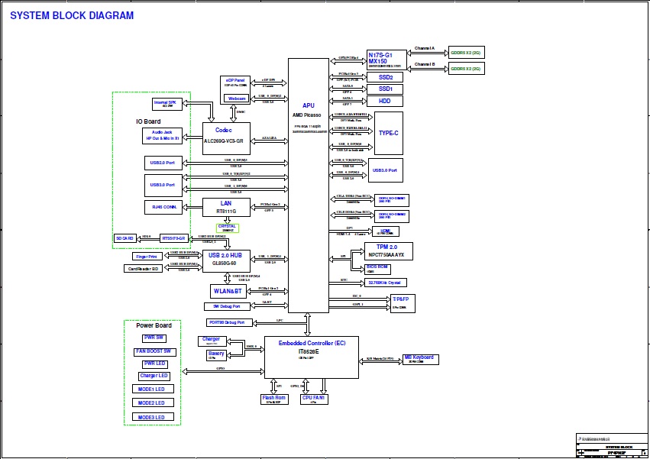
Task: Click the TPM 2.0 block
Action: [386, 251]
